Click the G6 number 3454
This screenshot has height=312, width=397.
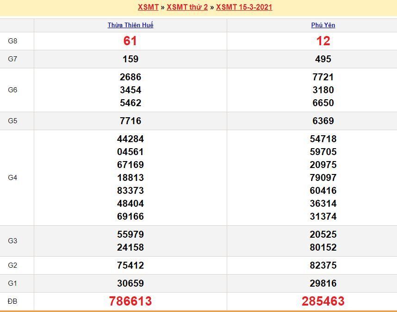pyautogui.click(x=130, y=90)
